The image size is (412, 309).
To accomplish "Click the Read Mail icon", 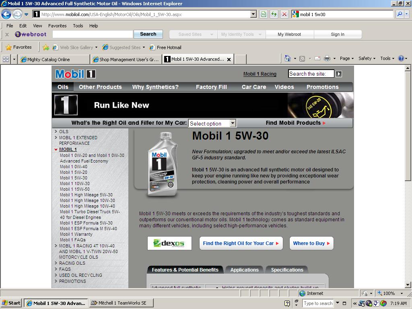I will tap(317, 58).
